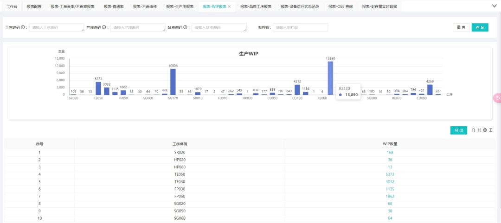Click WIP quantity link 64 for SG060
The width and height of the screenshot is (501, 223).
390,218
